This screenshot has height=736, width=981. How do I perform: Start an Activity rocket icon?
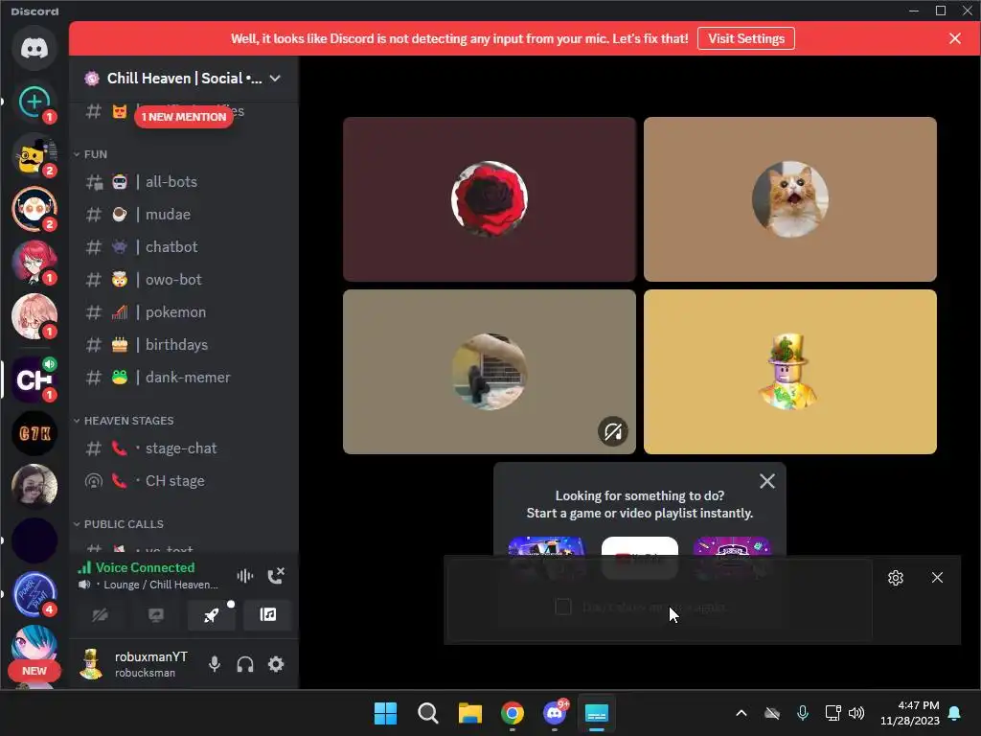tap(212, 614)
